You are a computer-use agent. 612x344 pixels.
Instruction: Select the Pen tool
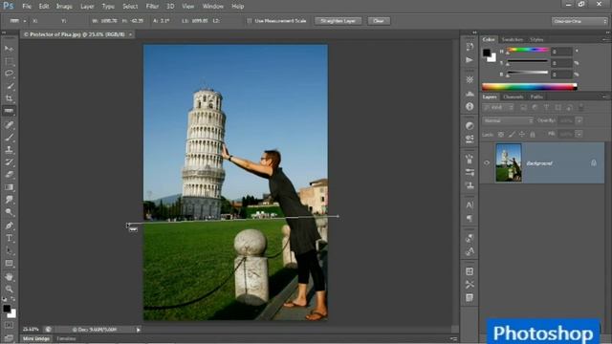pos(9,226)
